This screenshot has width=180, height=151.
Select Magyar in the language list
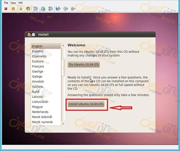point(46,107)
